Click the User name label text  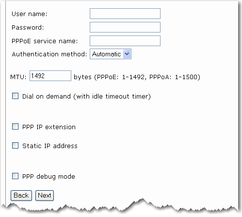click(30, 14)
